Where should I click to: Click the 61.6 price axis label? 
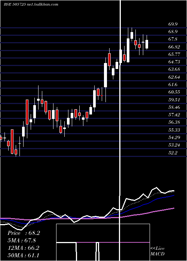(173, 85)
